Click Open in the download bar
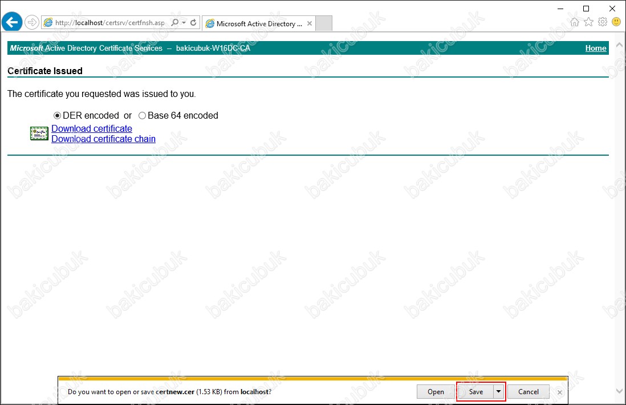The width and height of the screenshot is (626, 405). coord(436,392)
